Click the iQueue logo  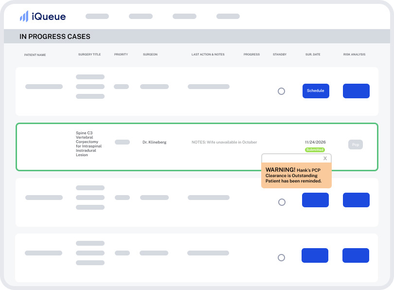coord(43,17)
